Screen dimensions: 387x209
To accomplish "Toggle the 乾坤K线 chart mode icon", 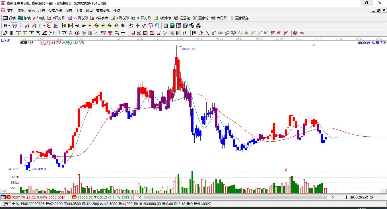I will coord(49,26).
